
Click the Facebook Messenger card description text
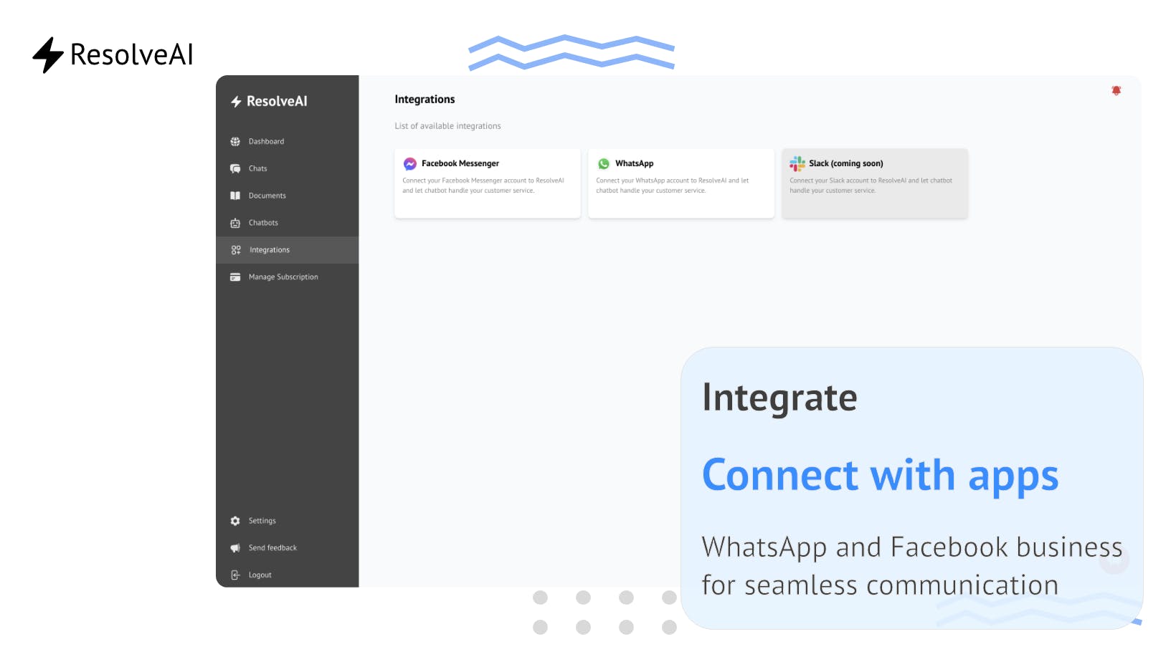[483, 186]
